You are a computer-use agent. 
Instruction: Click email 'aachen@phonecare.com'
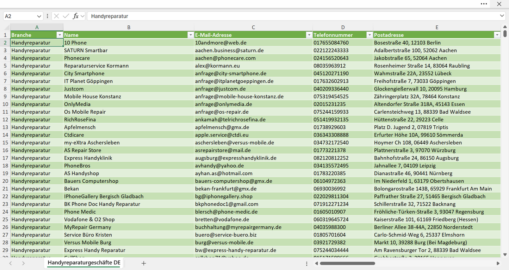point(225,58)
